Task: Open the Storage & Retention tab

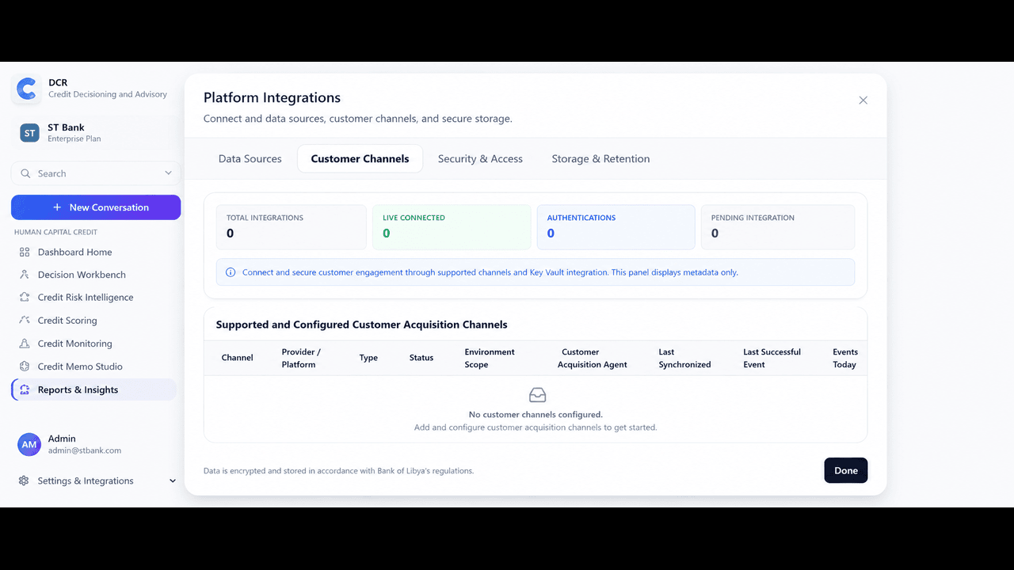Action: tap(600, 158)
